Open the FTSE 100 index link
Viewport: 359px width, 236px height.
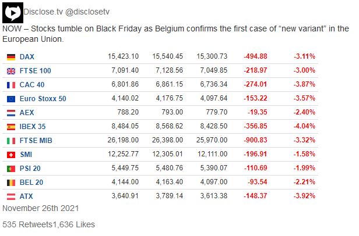tap(36, 70)
